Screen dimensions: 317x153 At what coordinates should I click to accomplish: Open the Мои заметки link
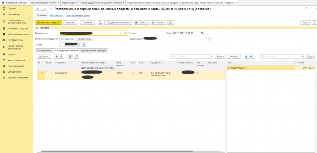tap(56, 15)
